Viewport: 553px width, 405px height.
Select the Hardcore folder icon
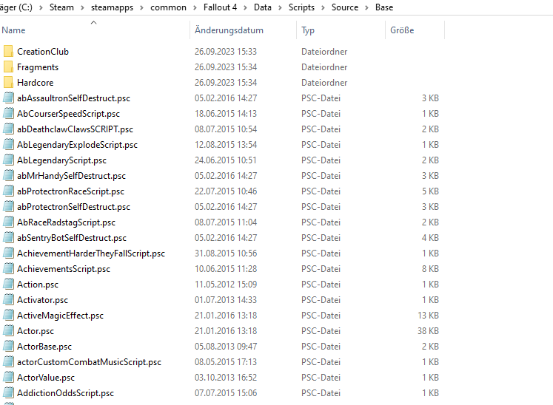pos(8,83)
